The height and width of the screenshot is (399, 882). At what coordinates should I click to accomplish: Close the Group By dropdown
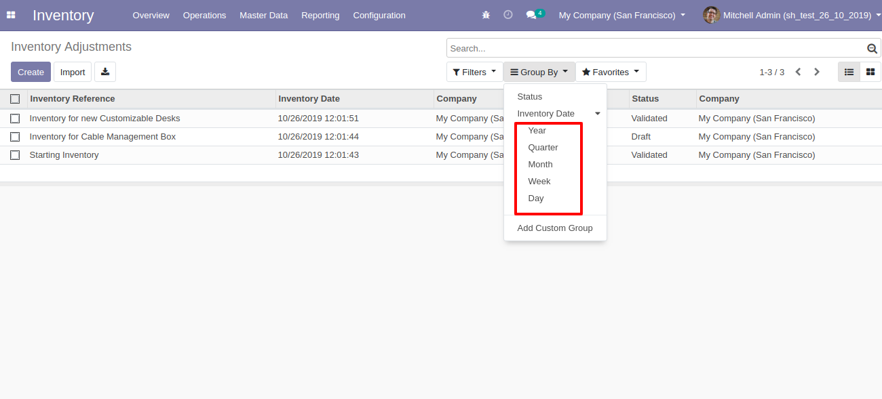point(539,72)
